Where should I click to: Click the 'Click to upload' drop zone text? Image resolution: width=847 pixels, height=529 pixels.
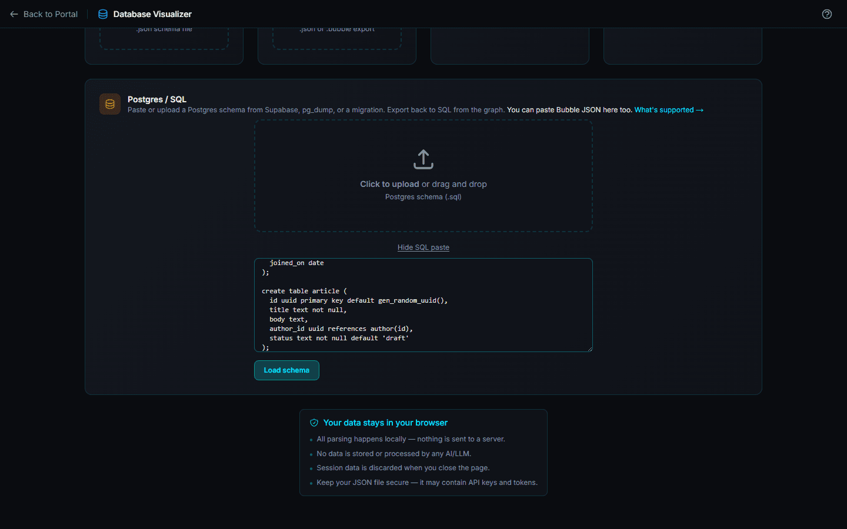[423, 184]
